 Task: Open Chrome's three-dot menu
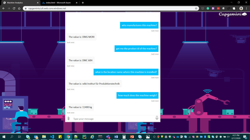click(x=246, y=8)
